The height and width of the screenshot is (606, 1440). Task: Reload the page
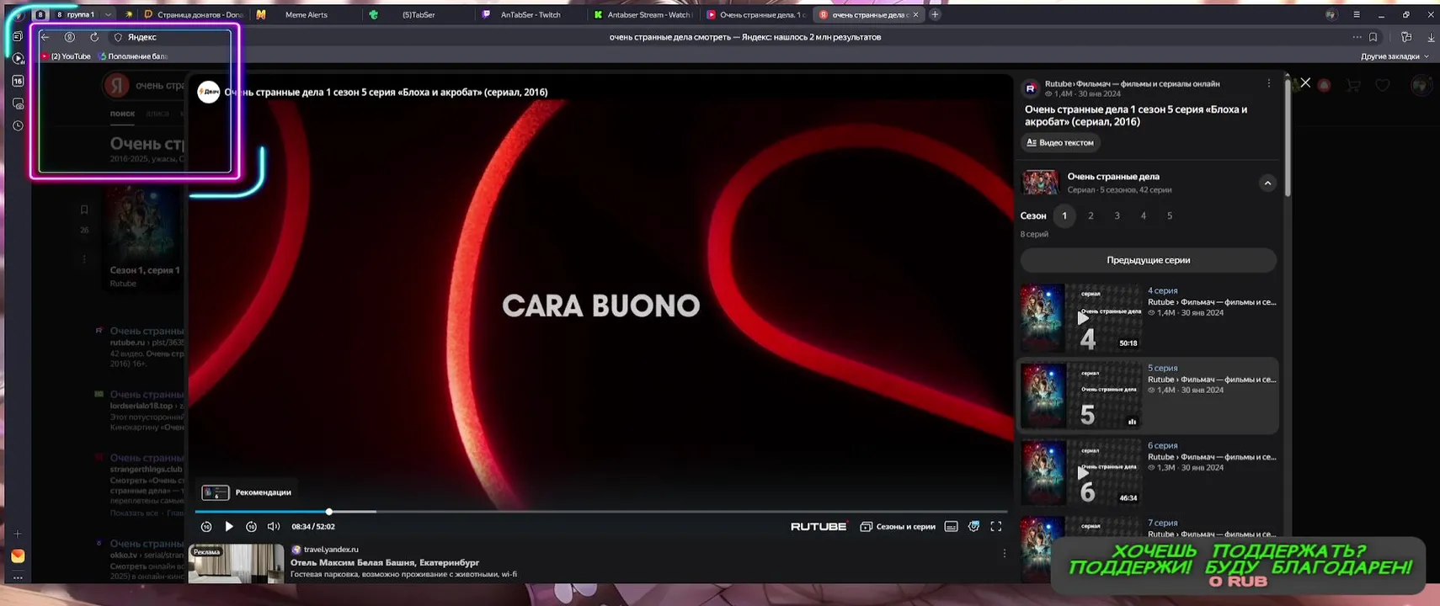click(94, 37)
